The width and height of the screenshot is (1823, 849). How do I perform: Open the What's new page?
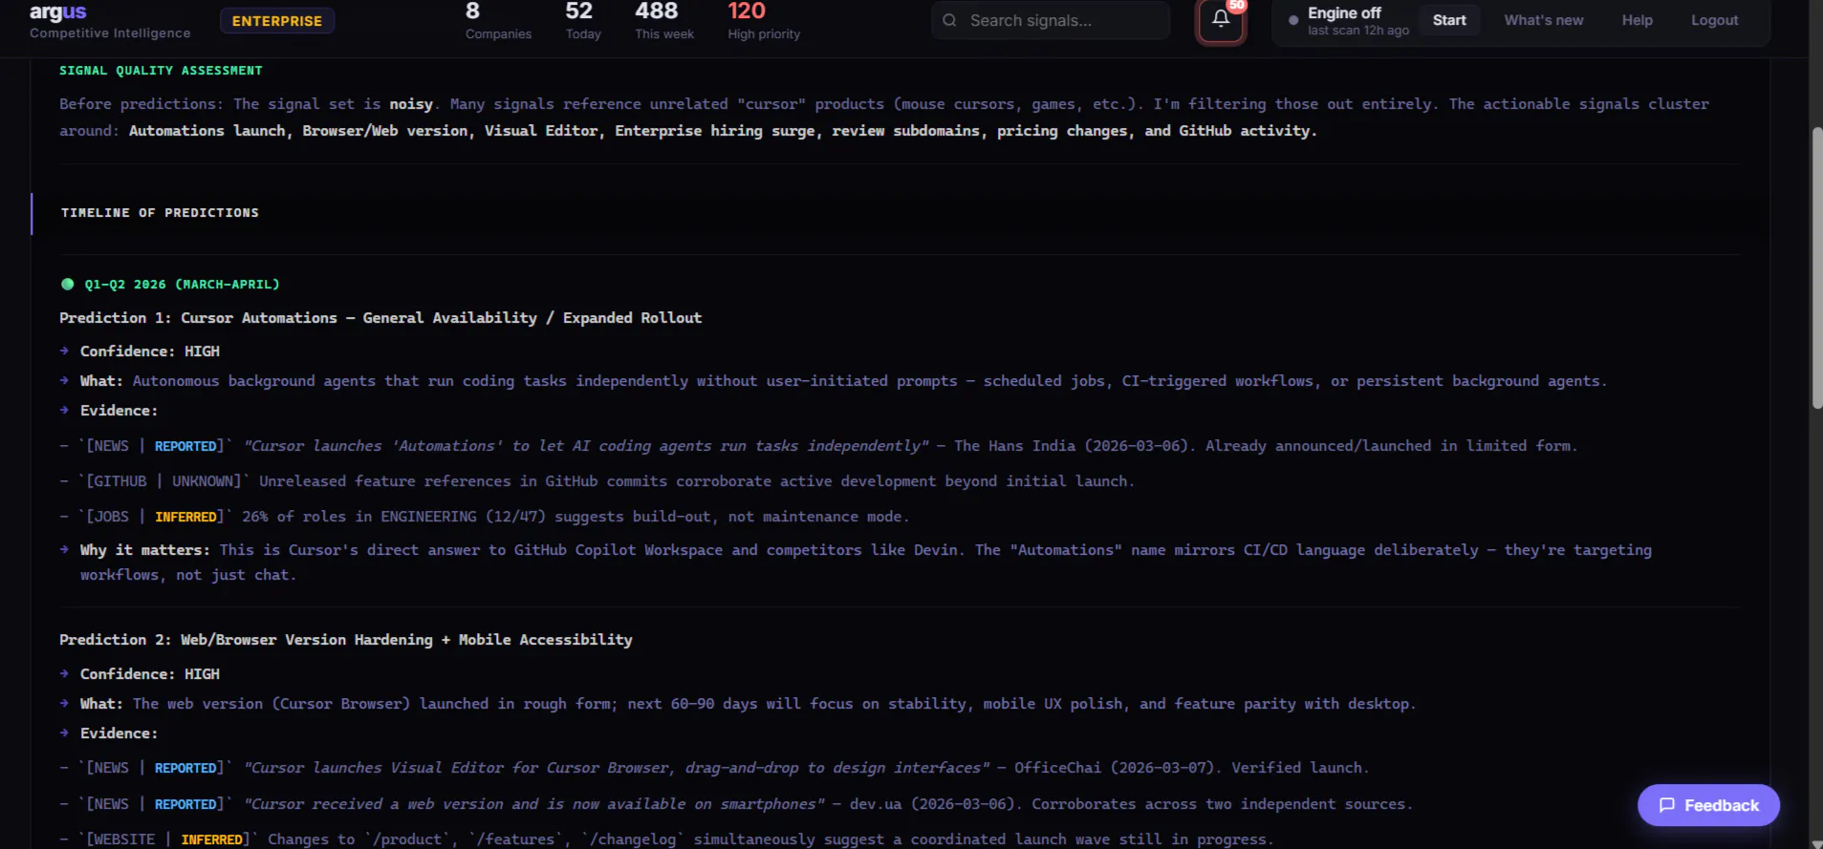(x=1543, y=20)
